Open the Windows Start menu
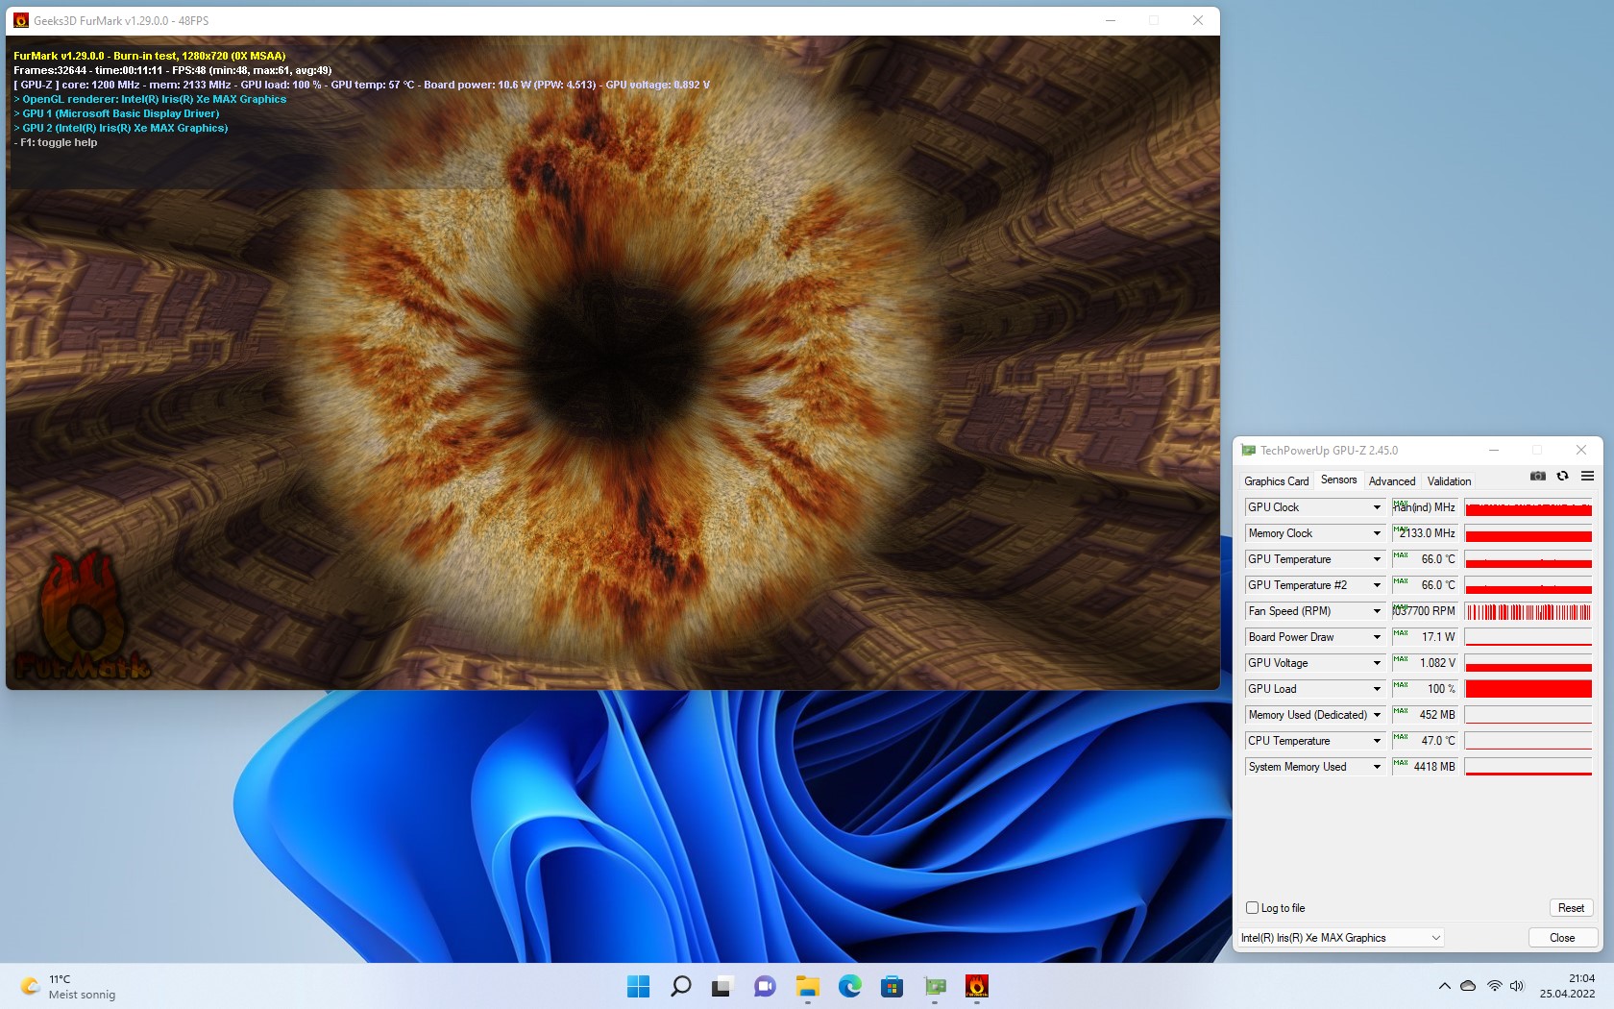The width and height of the screenshot is (1614, 1009). click(x=638, y=986)
